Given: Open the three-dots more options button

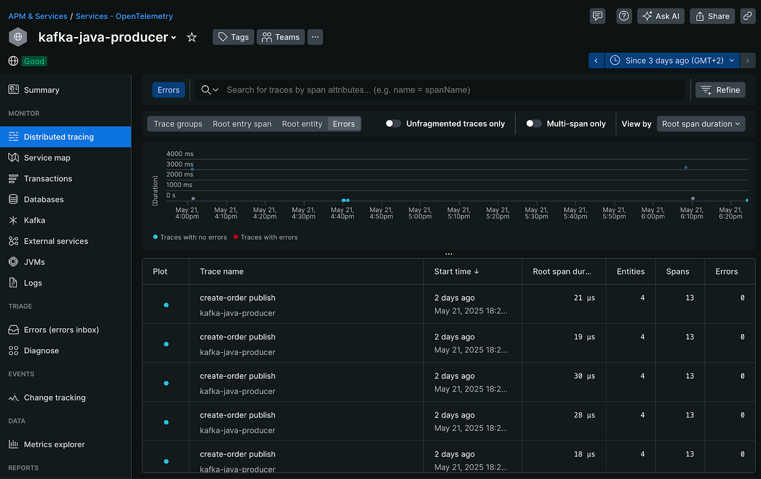Looking at the screenshot, I should pyautogui.click(x=315, y=37).
